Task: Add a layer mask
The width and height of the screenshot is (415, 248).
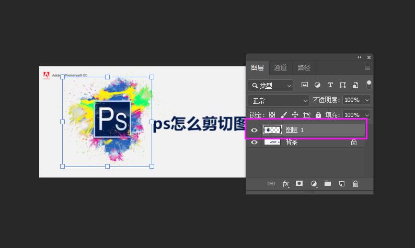Action: (299, 183)
